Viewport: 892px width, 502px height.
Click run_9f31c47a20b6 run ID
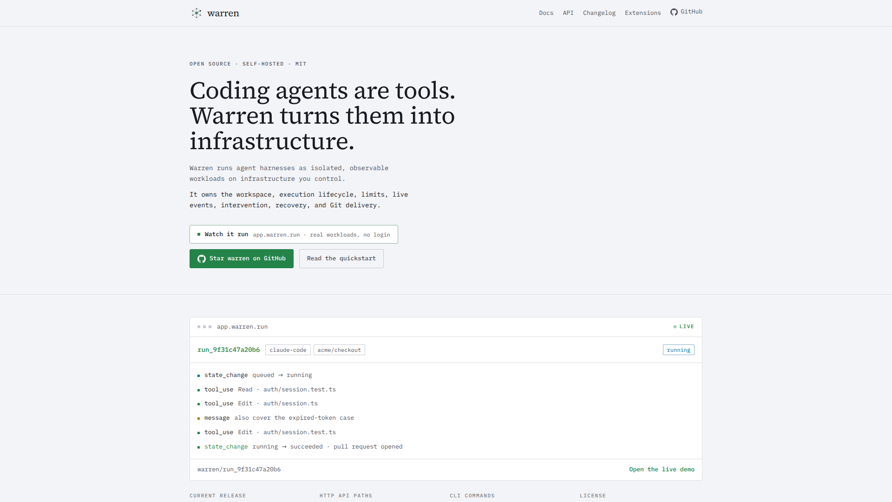click(x=229, y=350)
